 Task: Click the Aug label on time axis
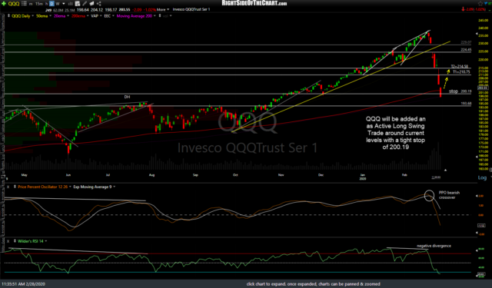pos(152,175)
